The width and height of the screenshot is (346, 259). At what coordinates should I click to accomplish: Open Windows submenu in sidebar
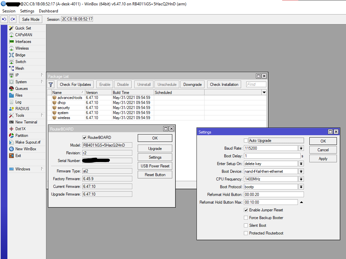pyautogui.click(x=27, y=169)
